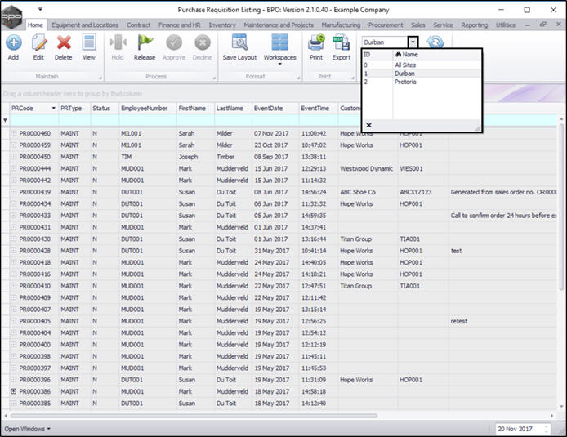
Task: Expand the Maintain group dialog launcher
Action: click(100, 78)
